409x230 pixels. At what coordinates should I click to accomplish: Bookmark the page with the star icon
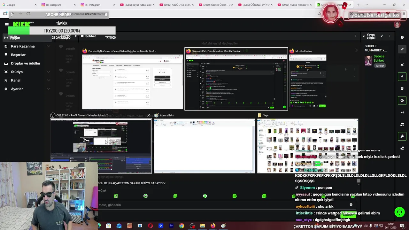tap(319, 14)
